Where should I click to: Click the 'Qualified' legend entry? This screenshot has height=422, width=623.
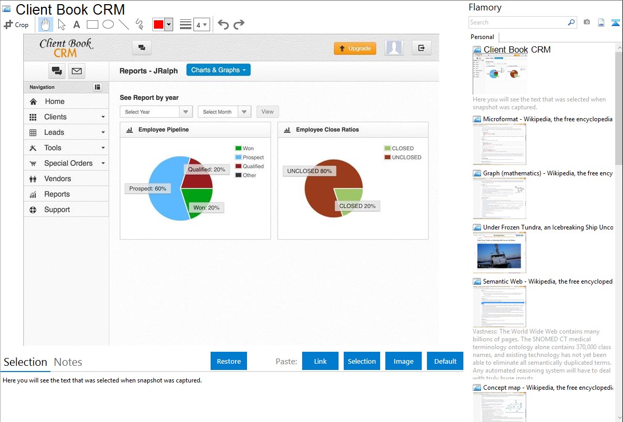click(250, 167)
